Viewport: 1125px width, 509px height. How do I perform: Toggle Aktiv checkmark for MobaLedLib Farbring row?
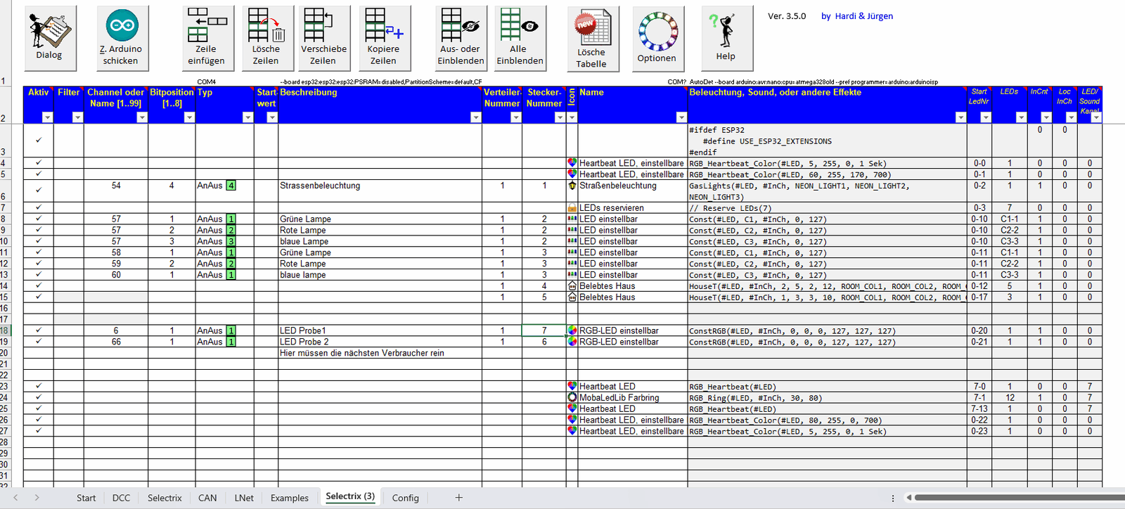[x=39, y=397]
